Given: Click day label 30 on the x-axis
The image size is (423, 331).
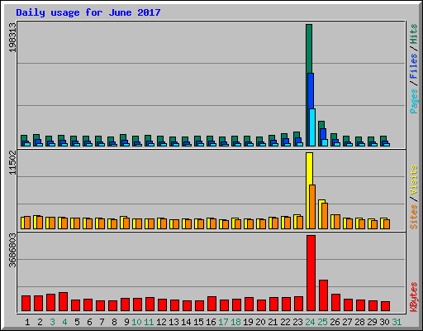Looking at the screenshot, I should click(384, 322).
